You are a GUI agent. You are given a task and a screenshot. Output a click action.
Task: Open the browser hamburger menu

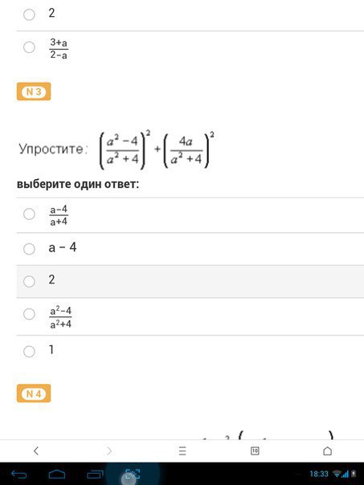182,450
